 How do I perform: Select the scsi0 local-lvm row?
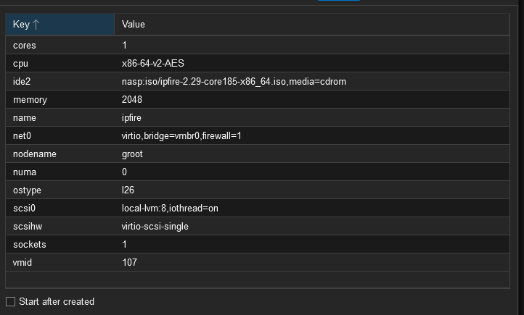[x=258, y=208]
